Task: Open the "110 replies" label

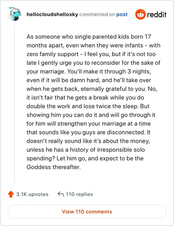Action: [x=79, y=194]
